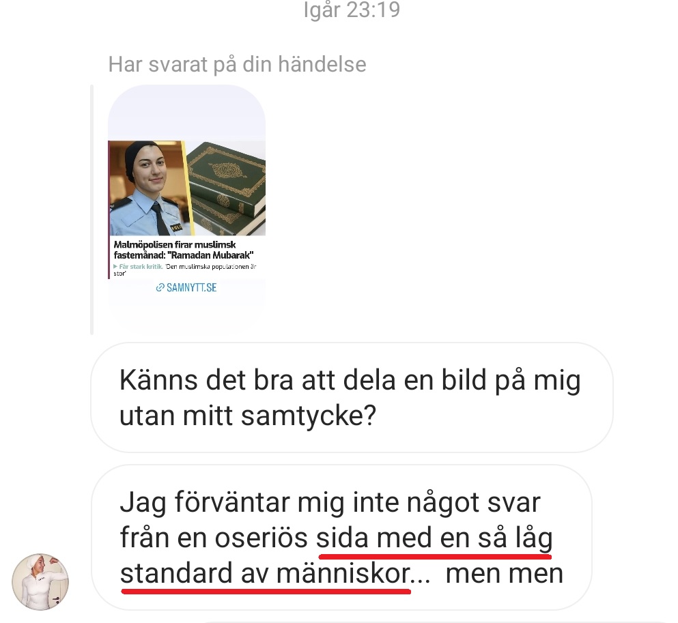678x623 pixels.
Task: Click the "Igår 23:19" timestamp
Action: pos(352,10)
